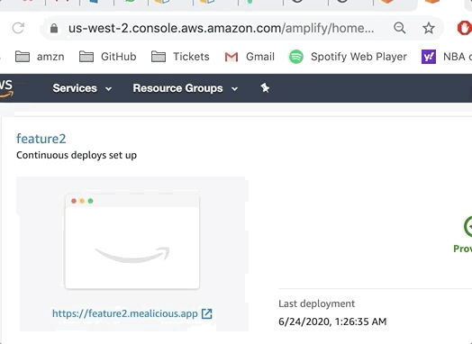Click the address bar URL field
This screenshot has height=344, width=472.
(222, 28)
